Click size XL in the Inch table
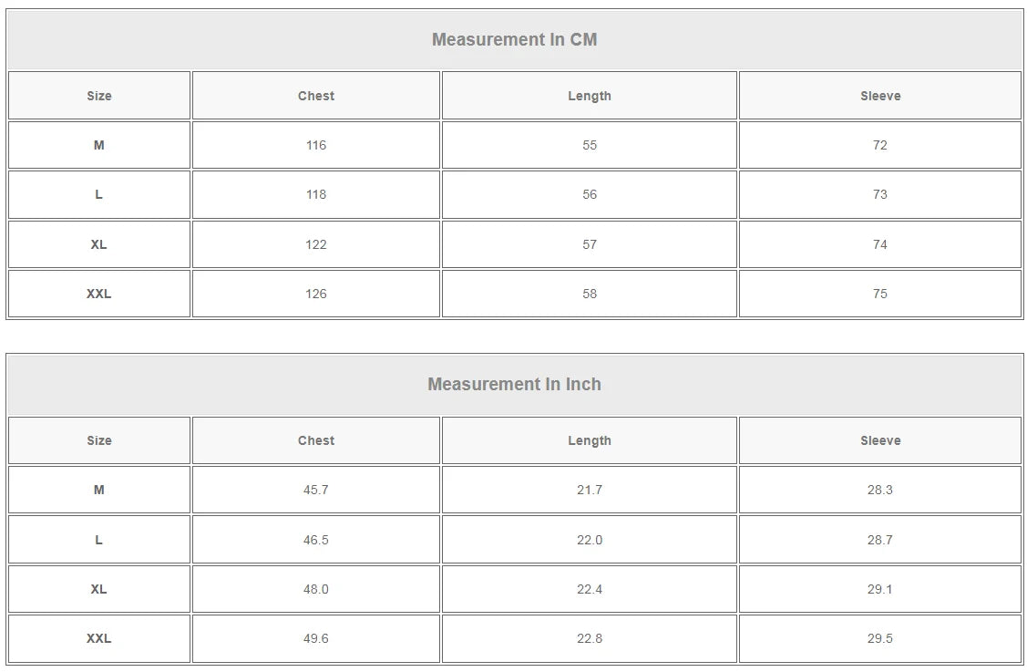 click(98, 589)
